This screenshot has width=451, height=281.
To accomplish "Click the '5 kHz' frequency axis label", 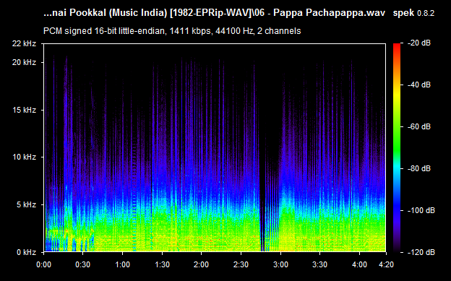I will click(26, 204).
